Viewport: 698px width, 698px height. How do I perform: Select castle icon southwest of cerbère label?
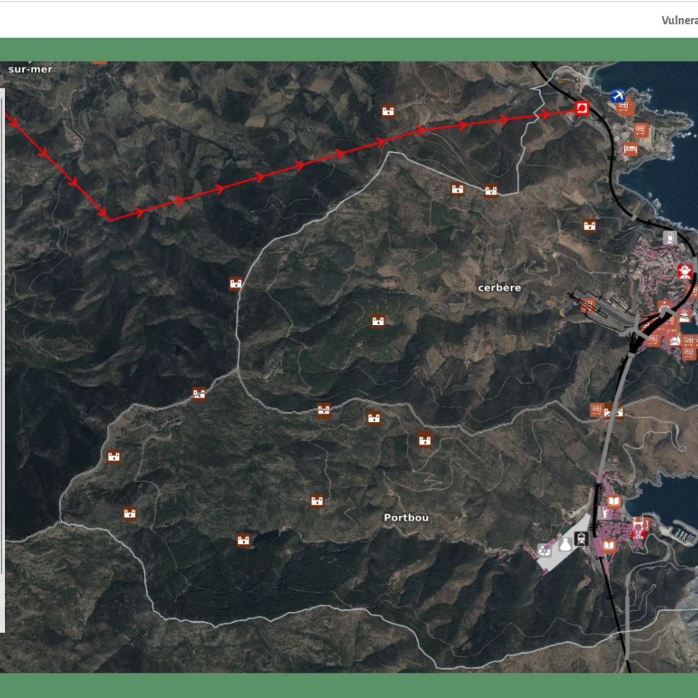(x=377, y=321)
